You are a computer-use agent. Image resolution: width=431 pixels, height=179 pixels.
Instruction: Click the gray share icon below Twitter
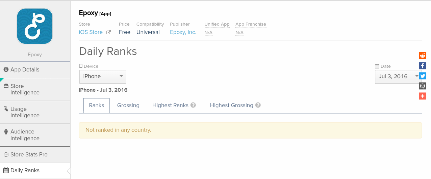(x=423, y=86)
